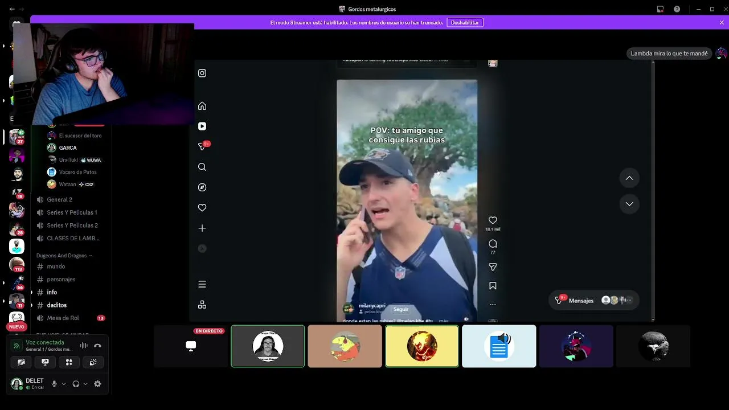Image resolution: width=729 pixels, height=410 pixels.
Task: Share the reel with paper-plane icon
Action: (x=493, y=267)
